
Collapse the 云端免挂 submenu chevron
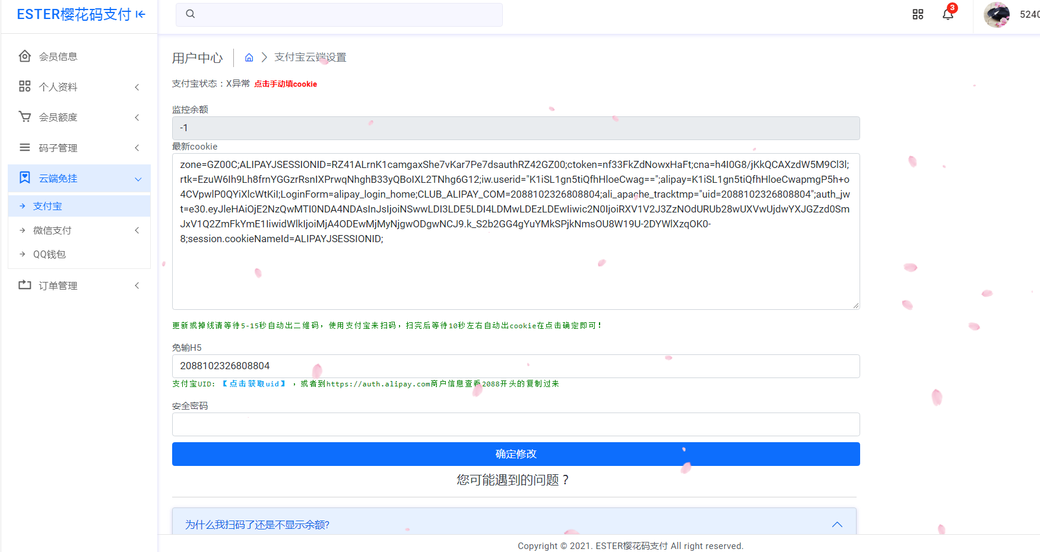coord(138,179)
